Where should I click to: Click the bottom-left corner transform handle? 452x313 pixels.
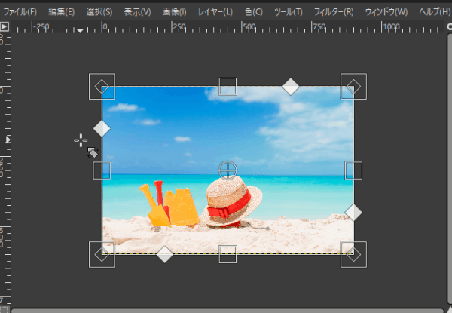tap(102, 254)
